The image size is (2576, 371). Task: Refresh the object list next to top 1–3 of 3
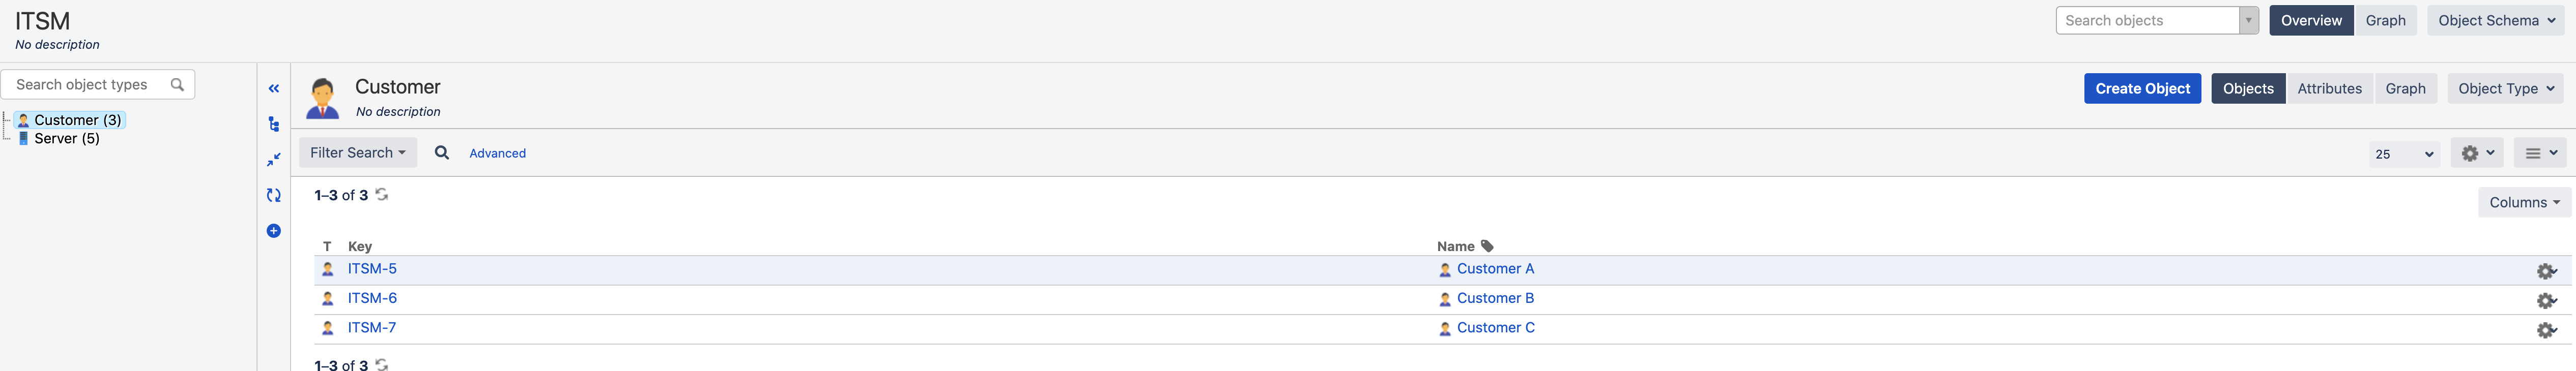382,194
